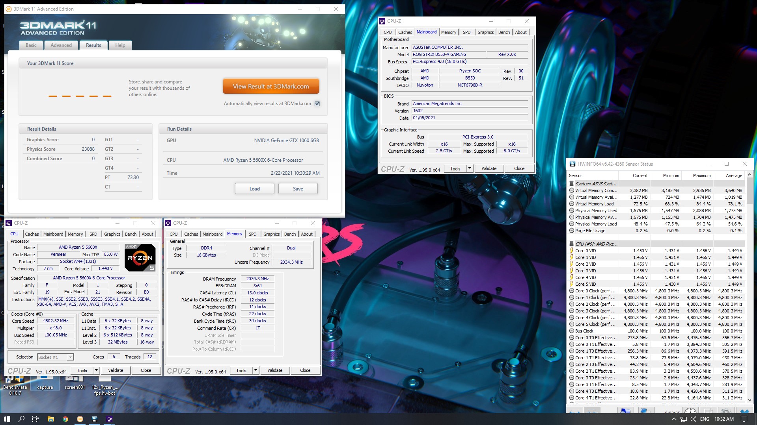The height and width of the screenshot is (425, 757).
Task: Open the volume speaker tray icon
Action: pyautogui.click(x=693, y=419)
